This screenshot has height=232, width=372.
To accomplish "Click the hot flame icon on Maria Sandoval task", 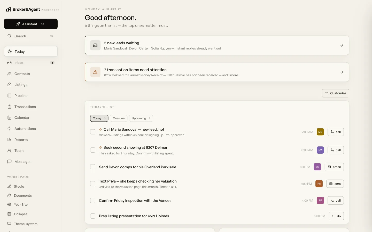I will tap(100, 129).
